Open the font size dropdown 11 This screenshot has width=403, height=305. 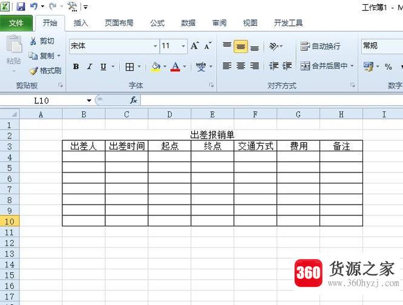pos(183,46)
